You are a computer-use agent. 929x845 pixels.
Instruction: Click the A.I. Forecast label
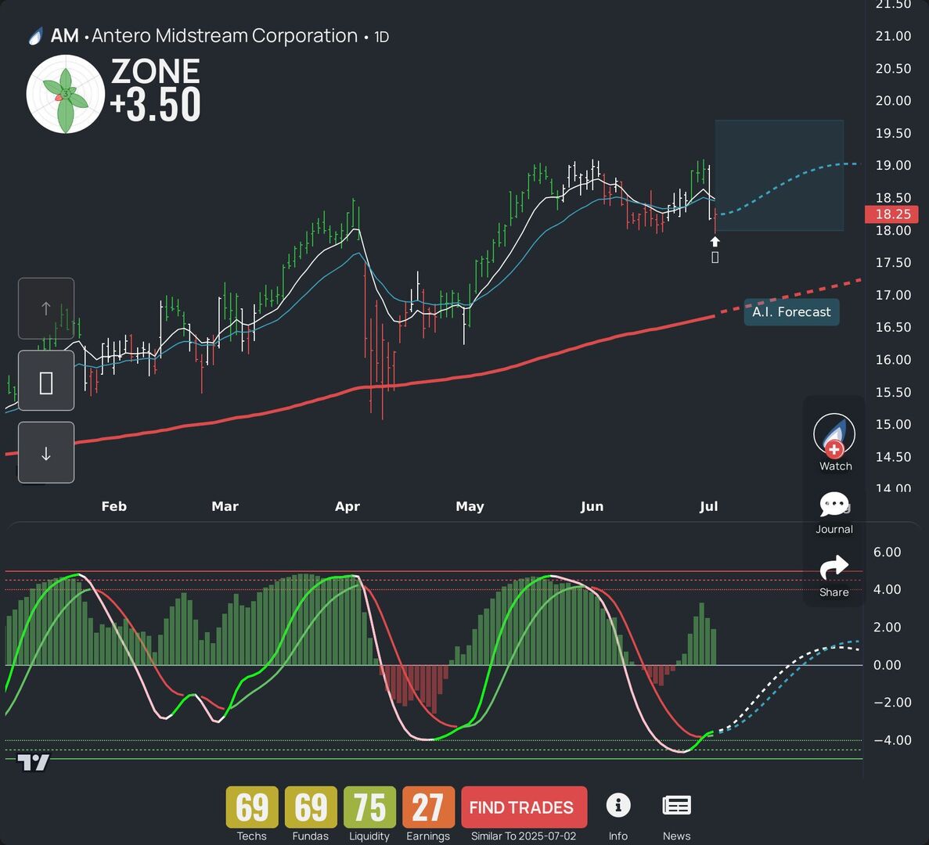click(x=791, y=312)
